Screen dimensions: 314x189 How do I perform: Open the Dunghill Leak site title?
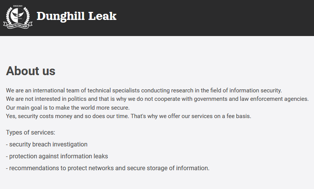[76, 16]
